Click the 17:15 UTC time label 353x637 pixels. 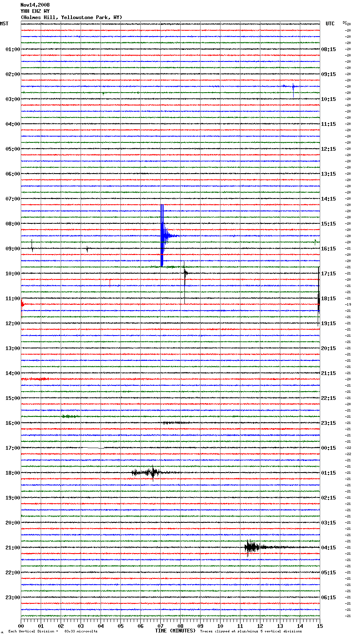328,274
